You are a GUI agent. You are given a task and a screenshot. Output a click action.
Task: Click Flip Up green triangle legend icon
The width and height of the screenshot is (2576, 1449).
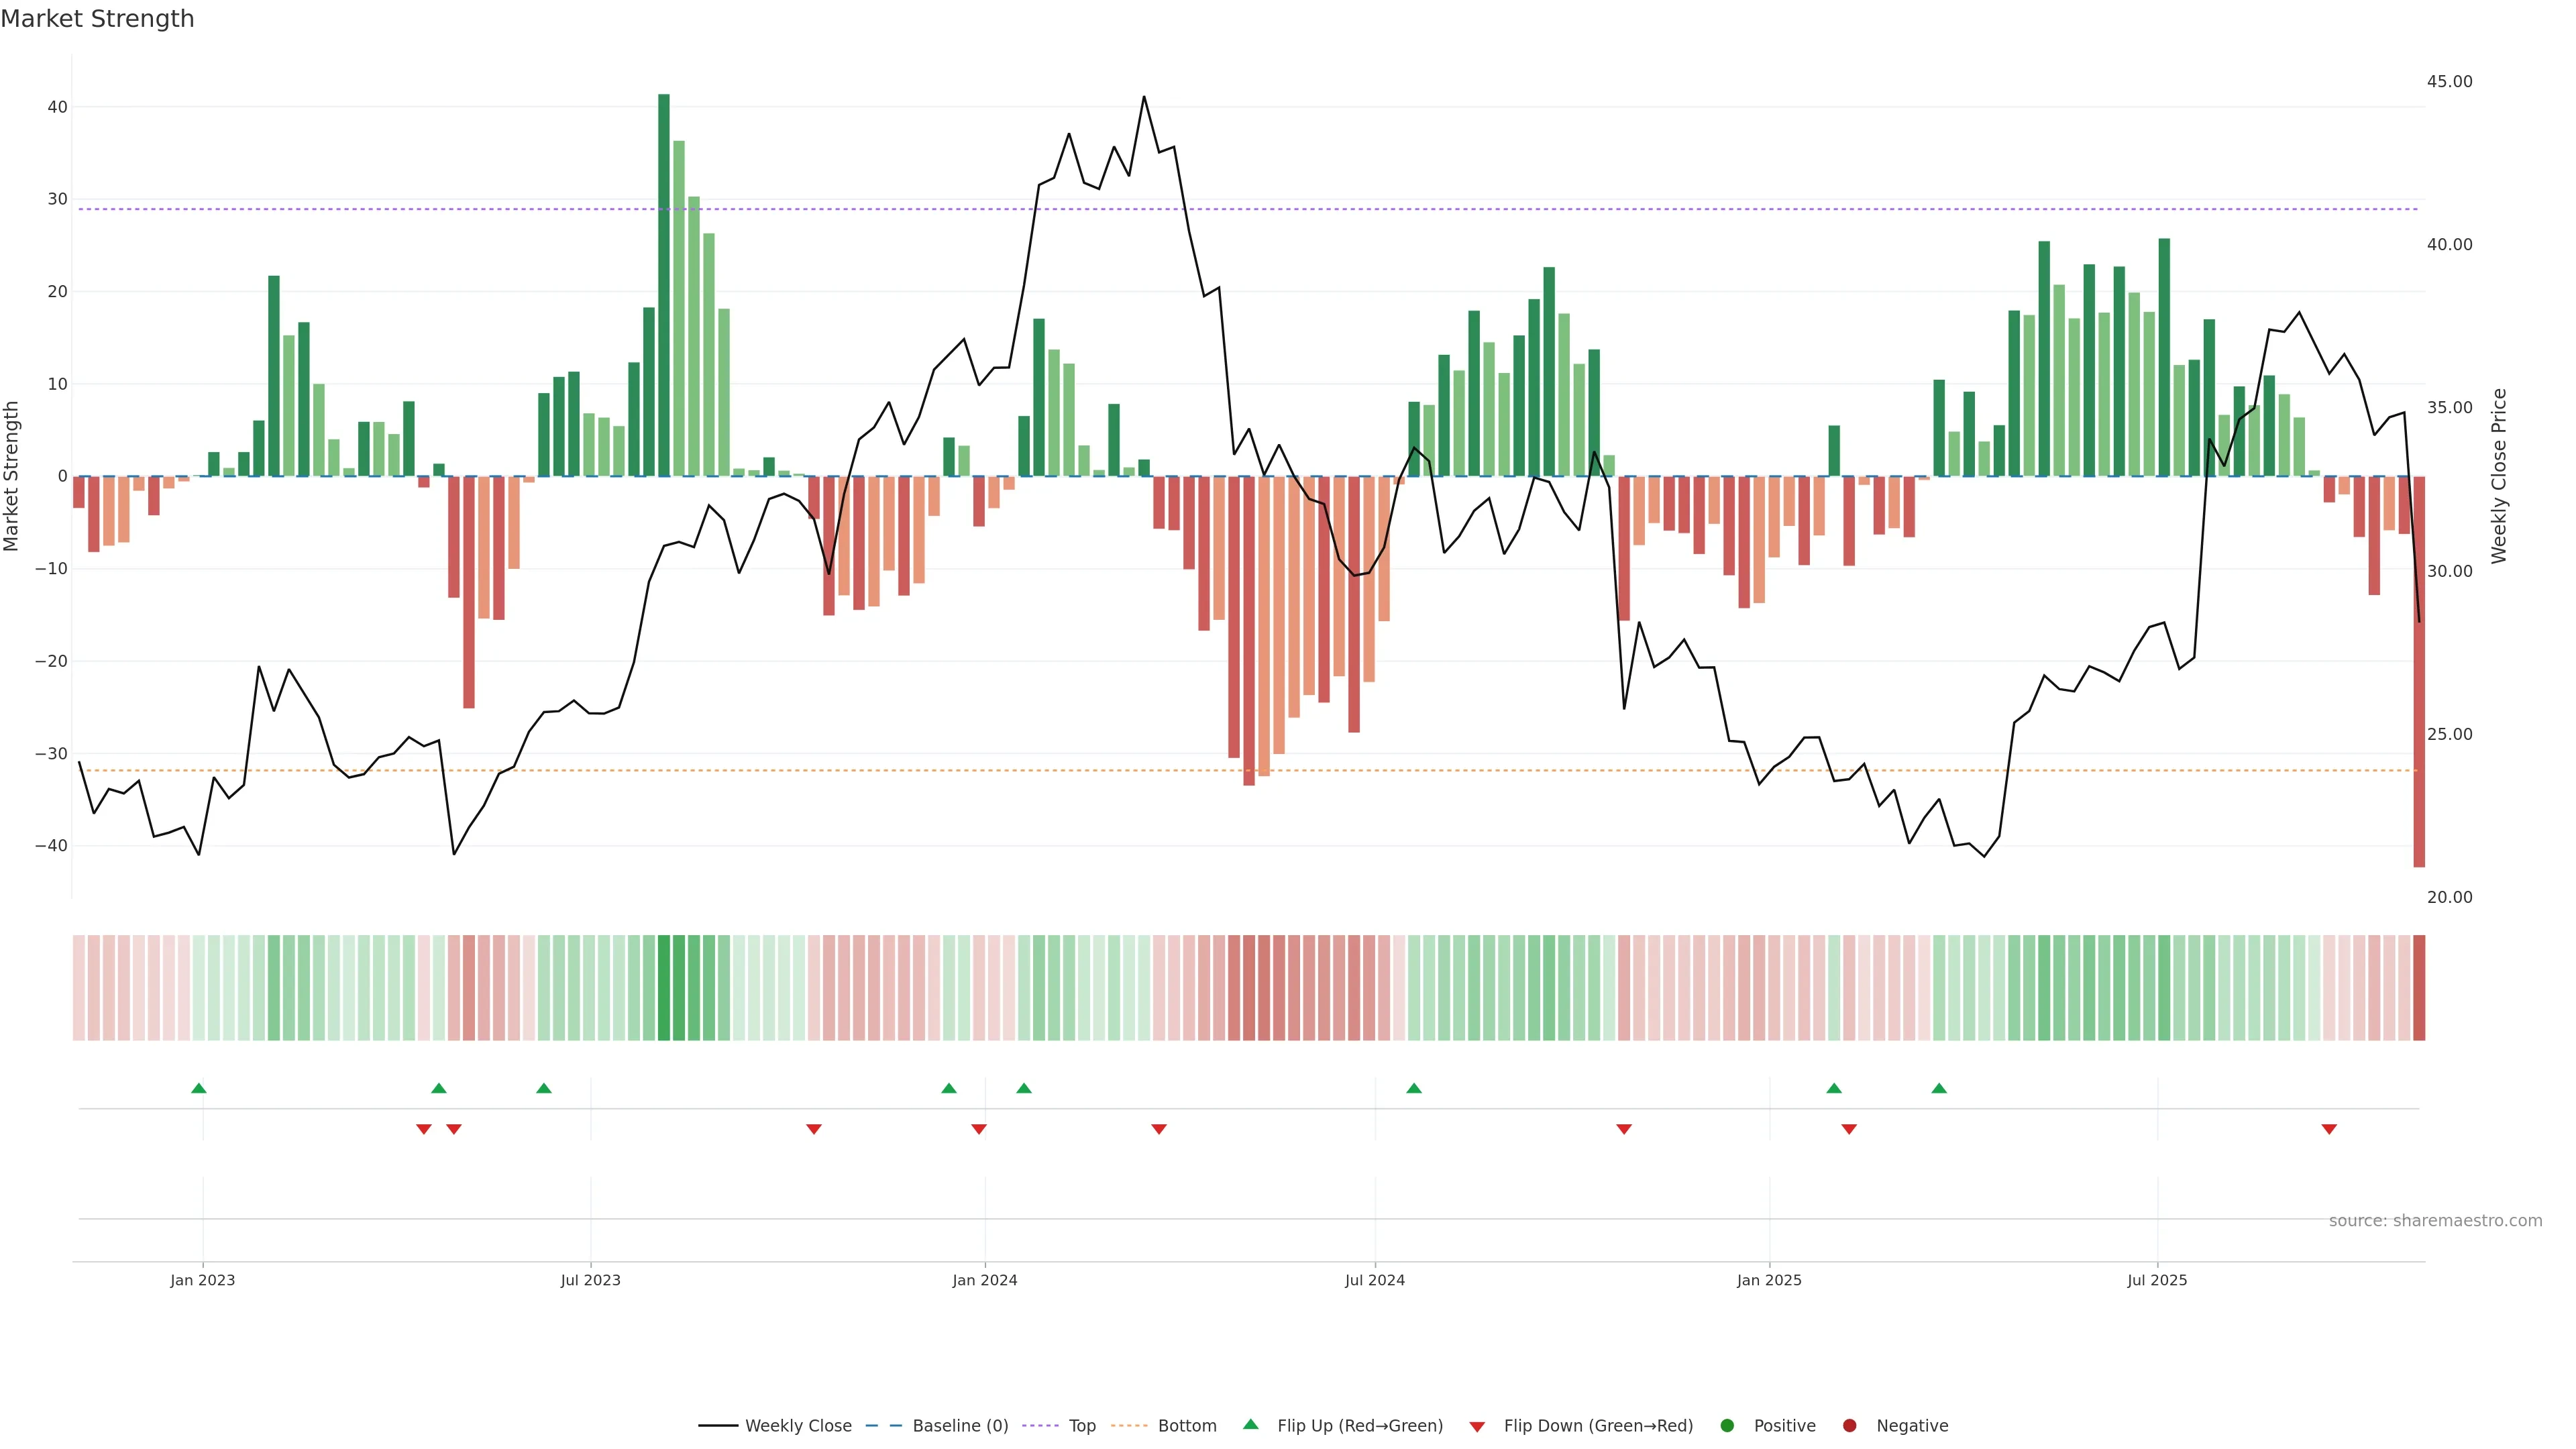click(x=1250, y=1424)
